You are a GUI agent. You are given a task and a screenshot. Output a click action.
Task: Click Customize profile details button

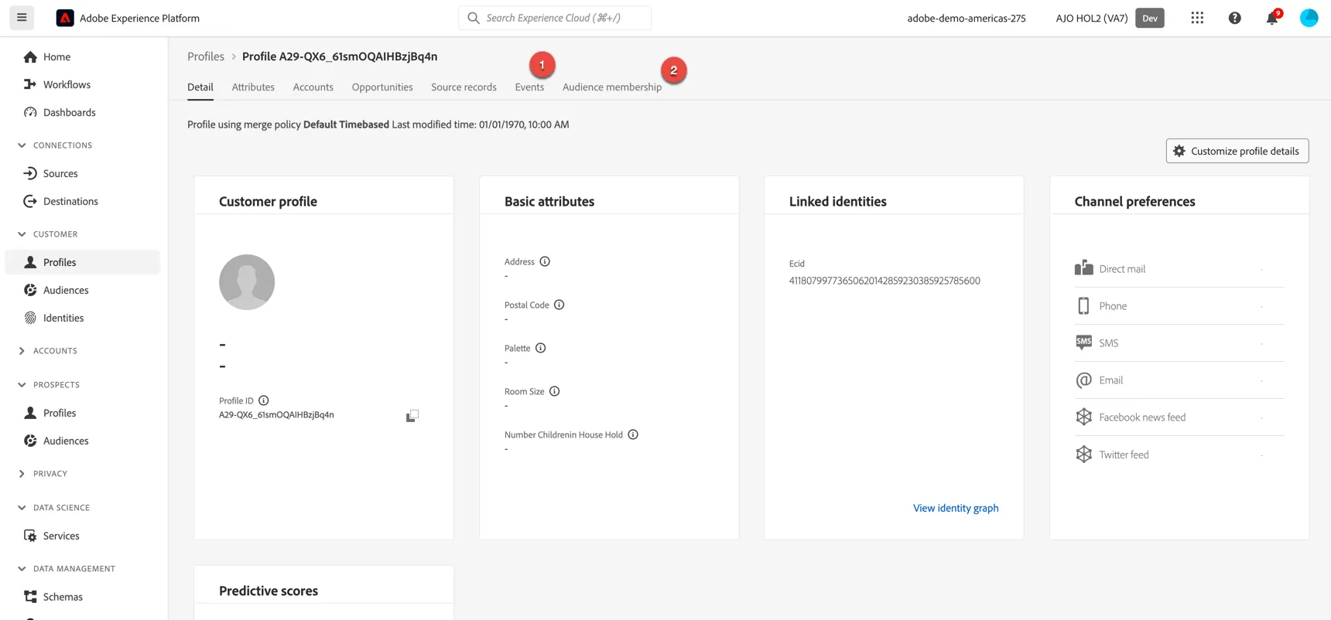(x=1237, y=151)
